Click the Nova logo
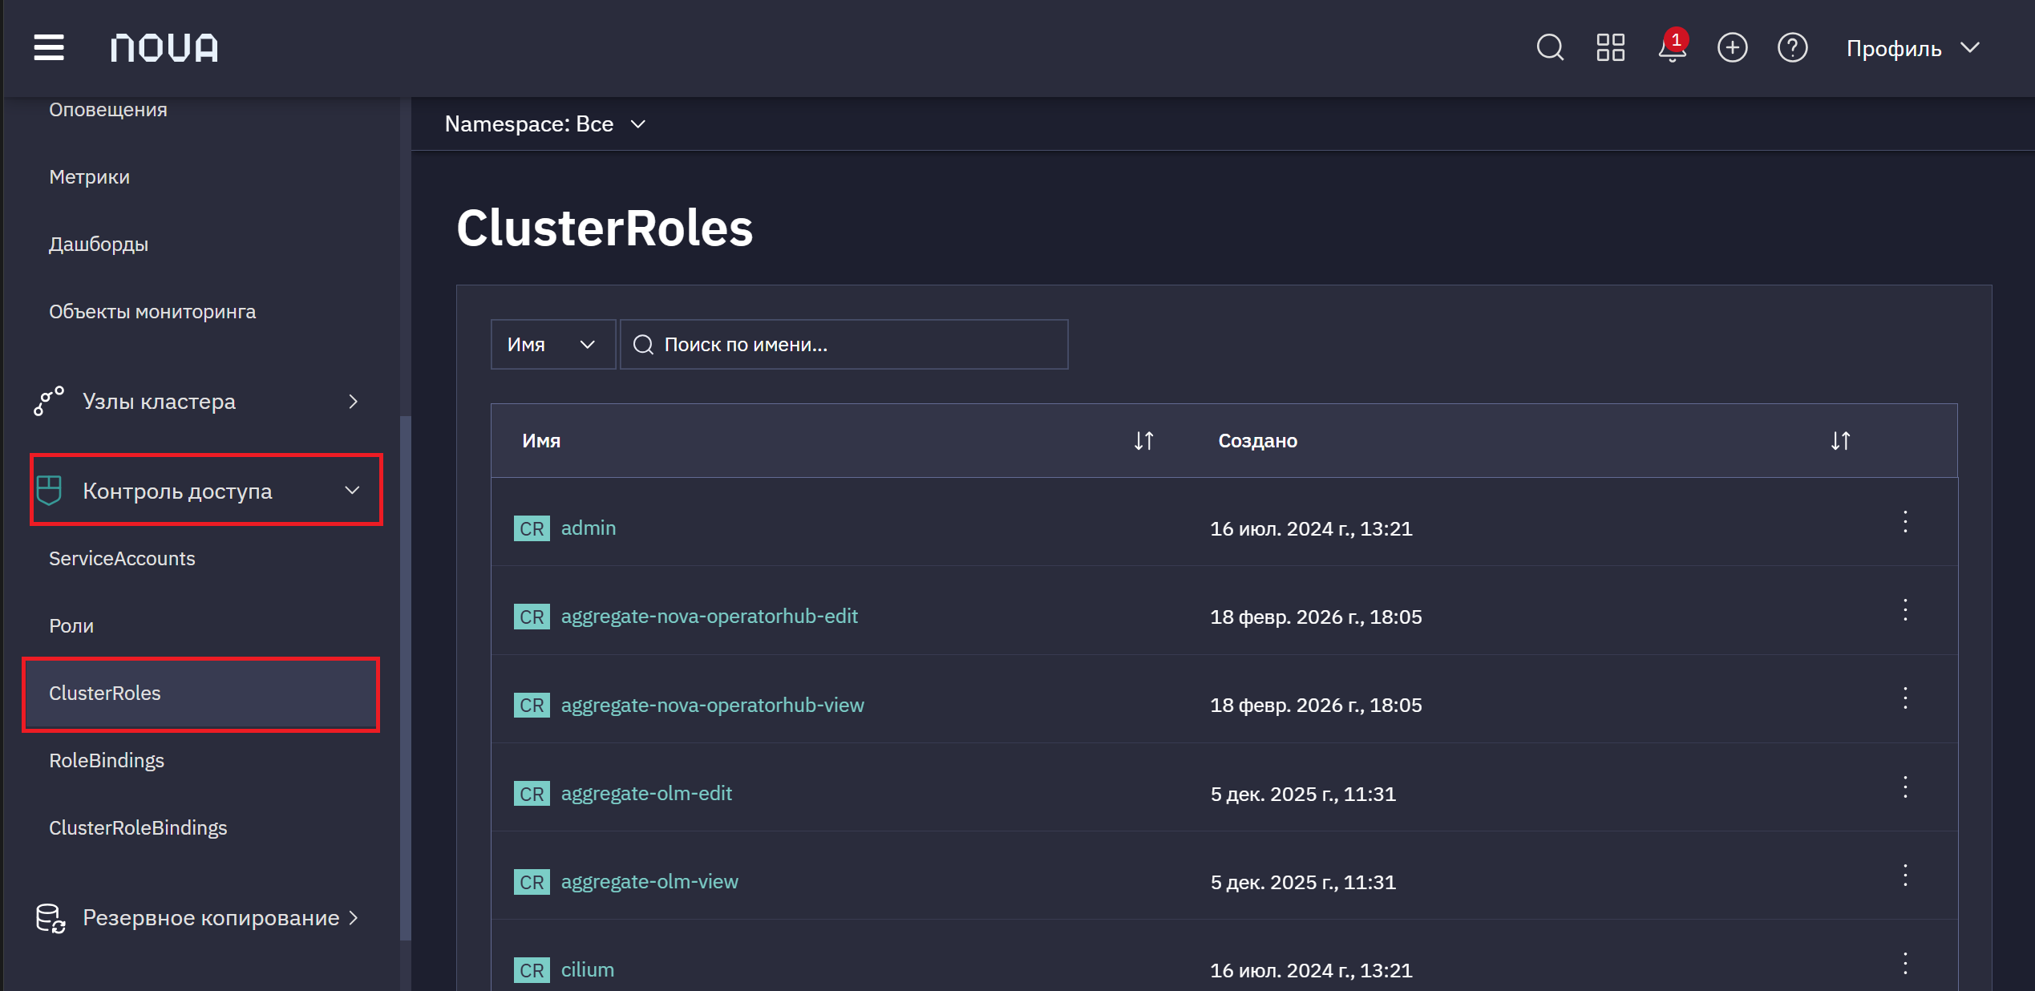The width and height of the screenshot is (2035, 991). point(164,47)
